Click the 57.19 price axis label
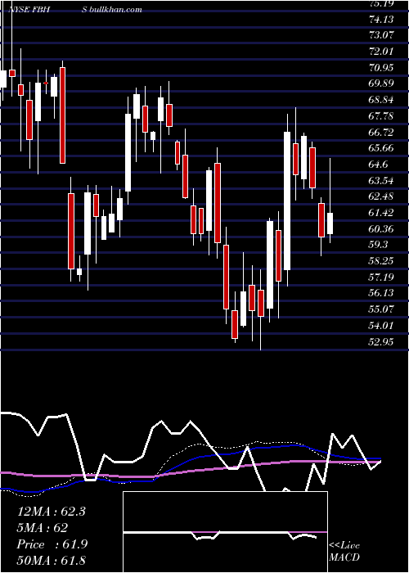 point(382,277)
